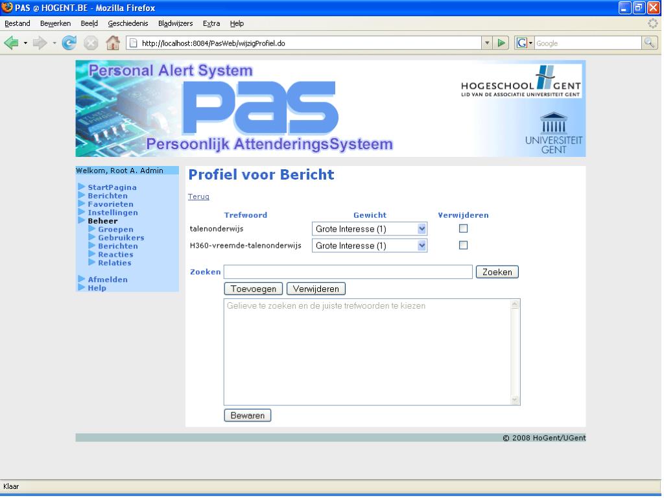Open Beheer in the sidebar
Screen dimensions: 664x498
pyautogui.click(x=103, y=220)
